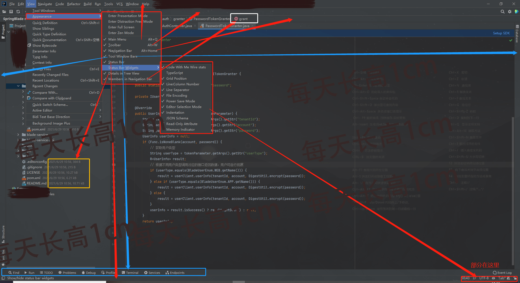Screen dimensions: 520x283
Task: Expand Tool Windows submenu
Action: pos(64,11)
